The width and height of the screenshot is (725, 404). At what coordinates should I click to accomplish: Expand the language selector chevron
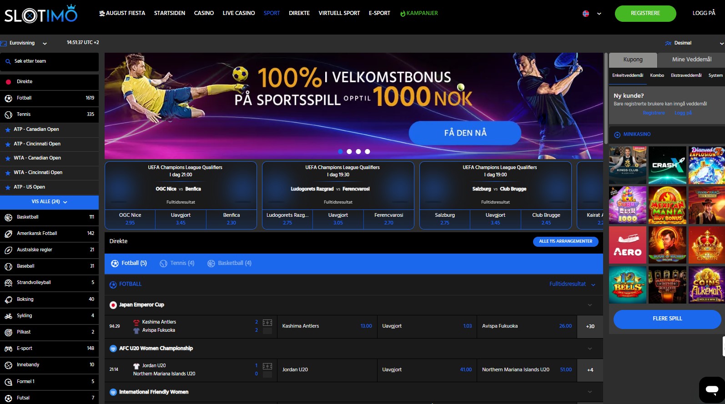click(599, 14)
